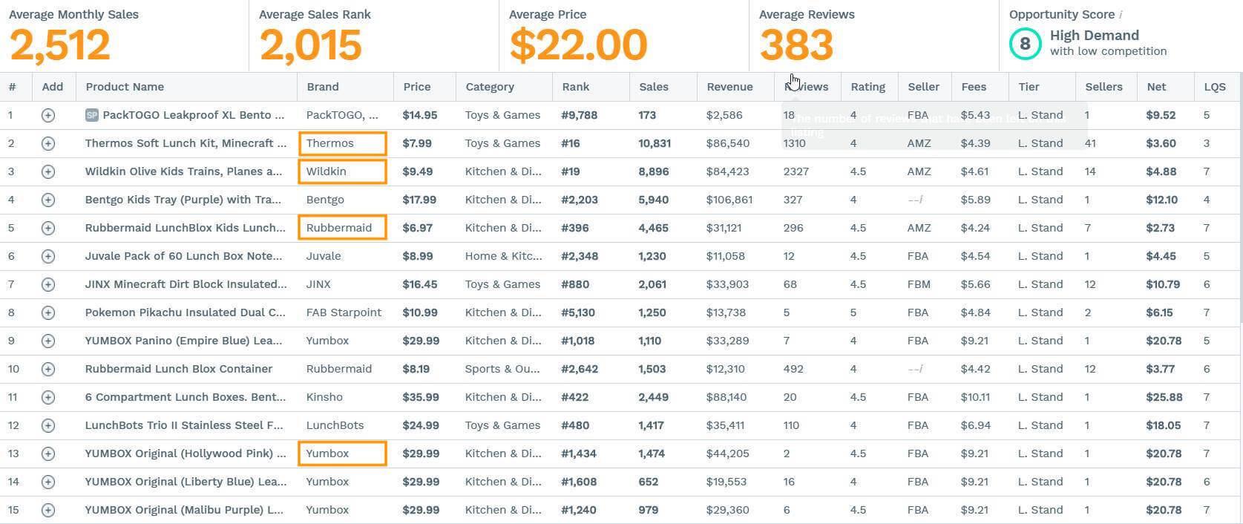Add Wildkin Olive Kids Trains product
The width and height of the screenshot is (1243, 524).
(x=48, y=171)
